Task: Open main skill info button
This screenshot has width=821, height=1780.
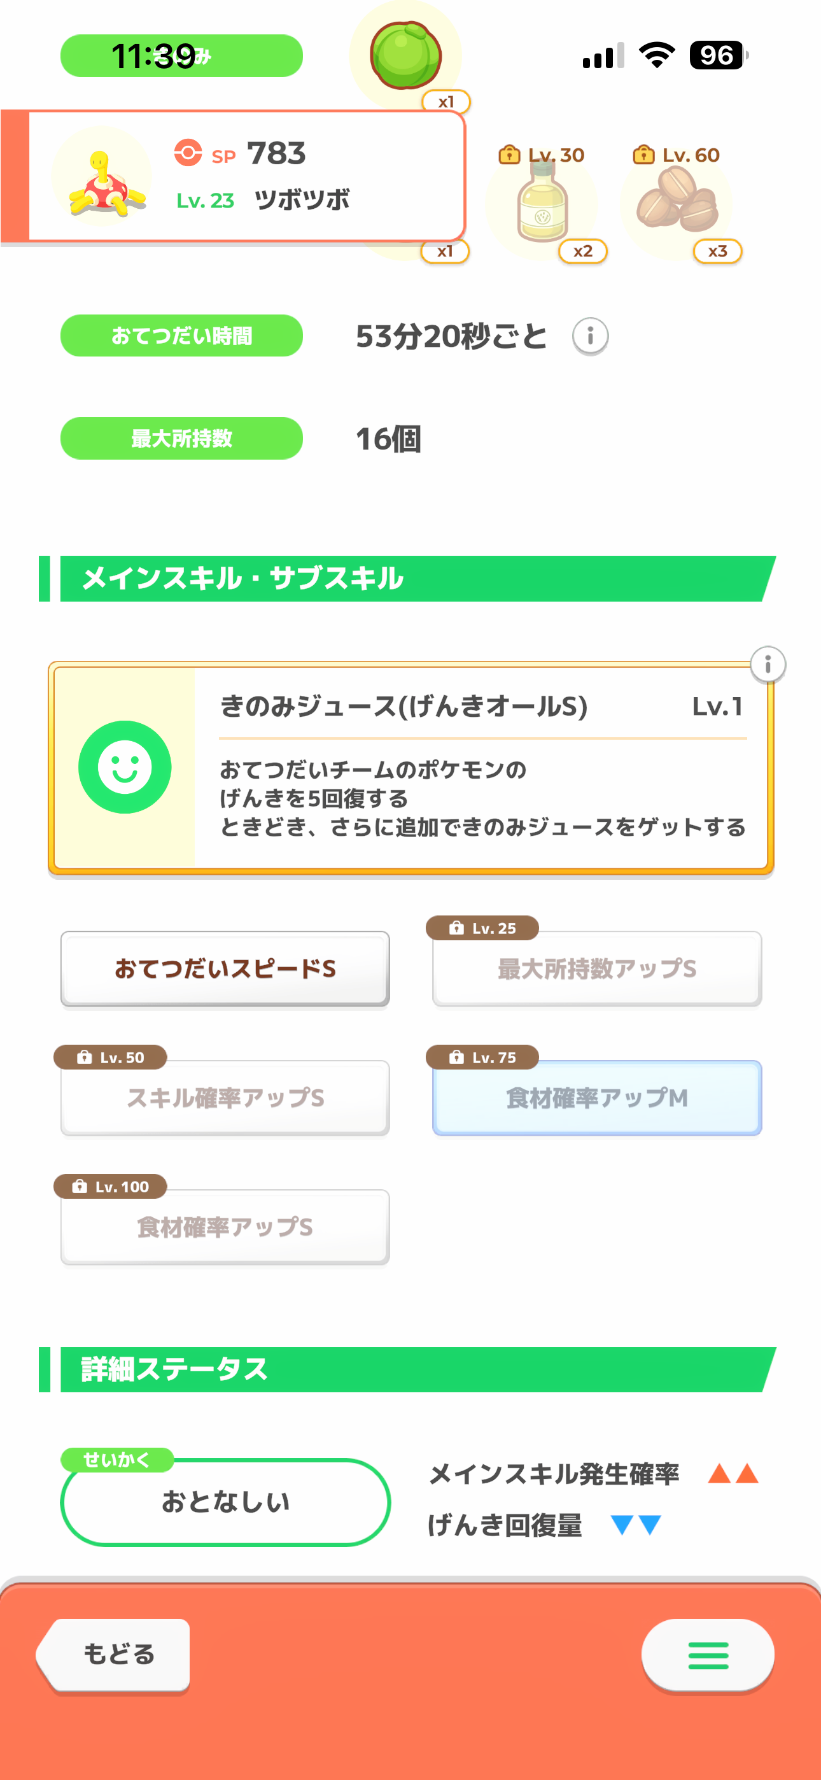Action: [767, 665]
